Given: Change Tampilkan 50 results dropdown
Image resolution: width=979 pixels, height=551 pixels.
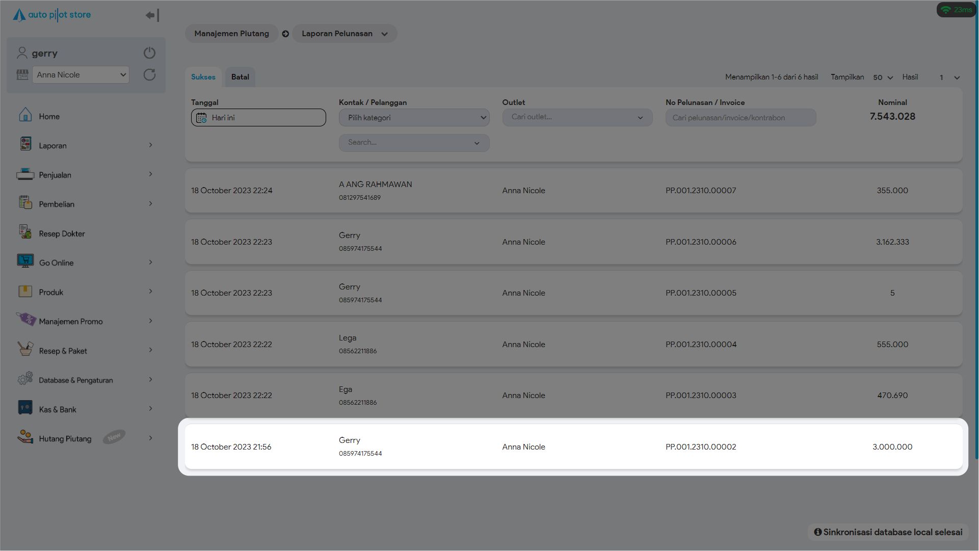Looking at the screenshot, I should click(x=883, y=77).
